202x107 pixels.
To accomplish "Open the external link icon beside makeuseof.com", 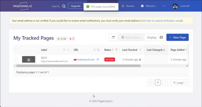I will click(98, 59).
